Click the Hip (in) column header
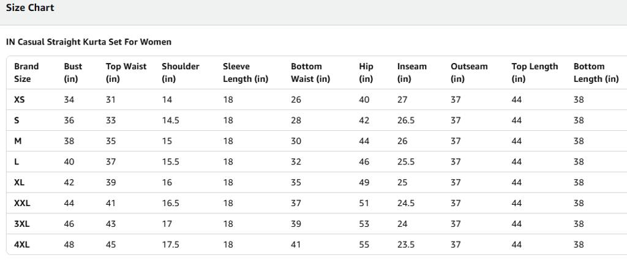627x266 pixels. 366,73
